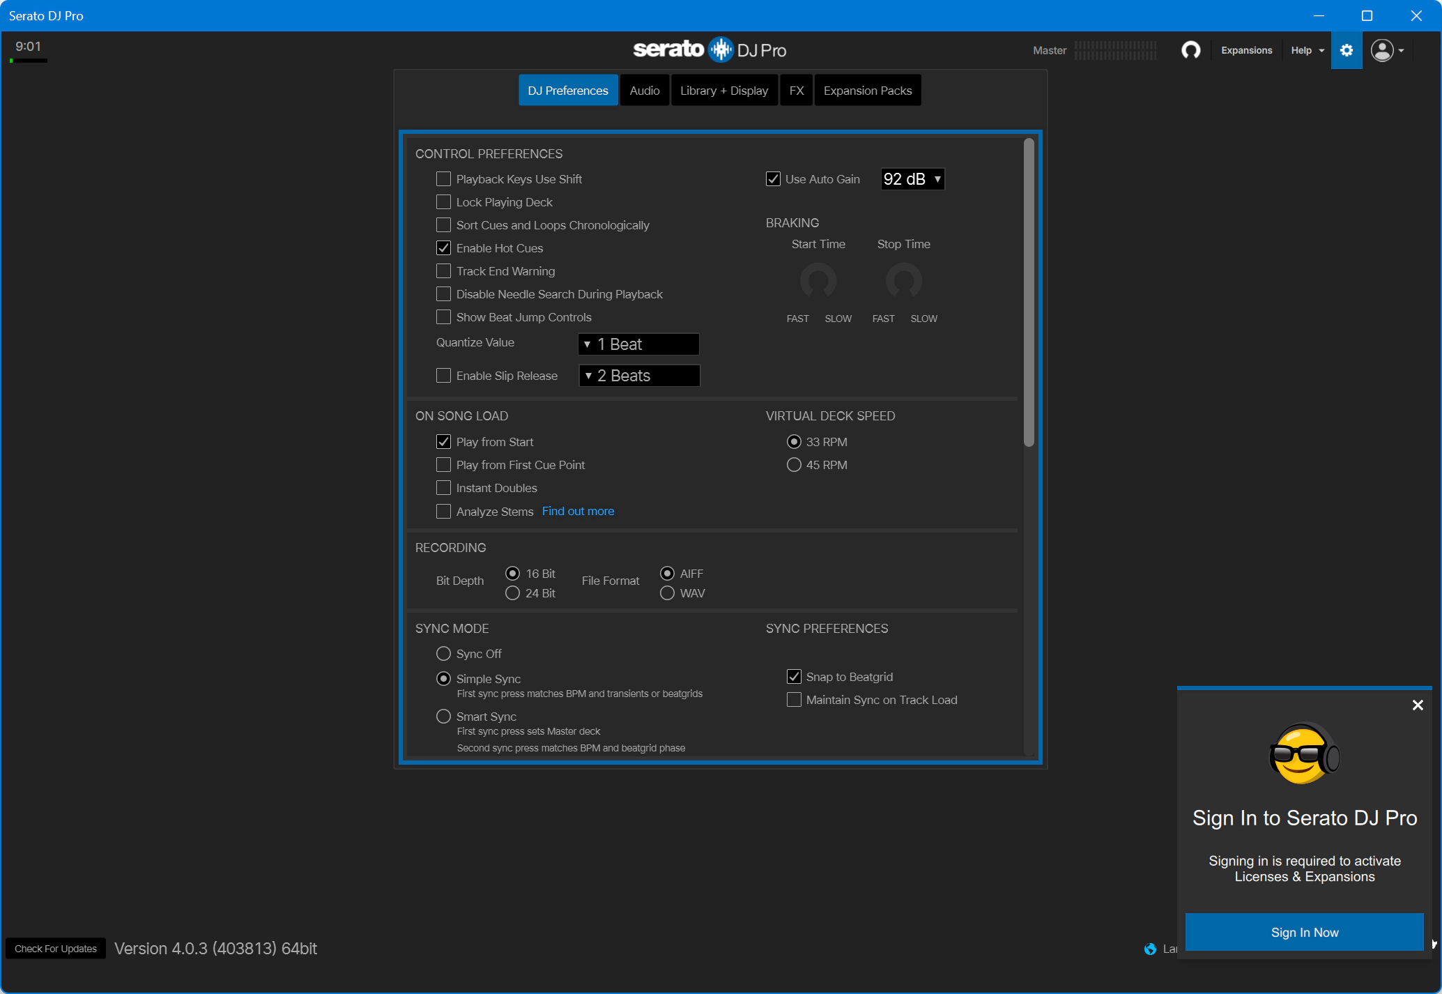
Task: Click the Sign In Now button
Action: (1304, 932)
